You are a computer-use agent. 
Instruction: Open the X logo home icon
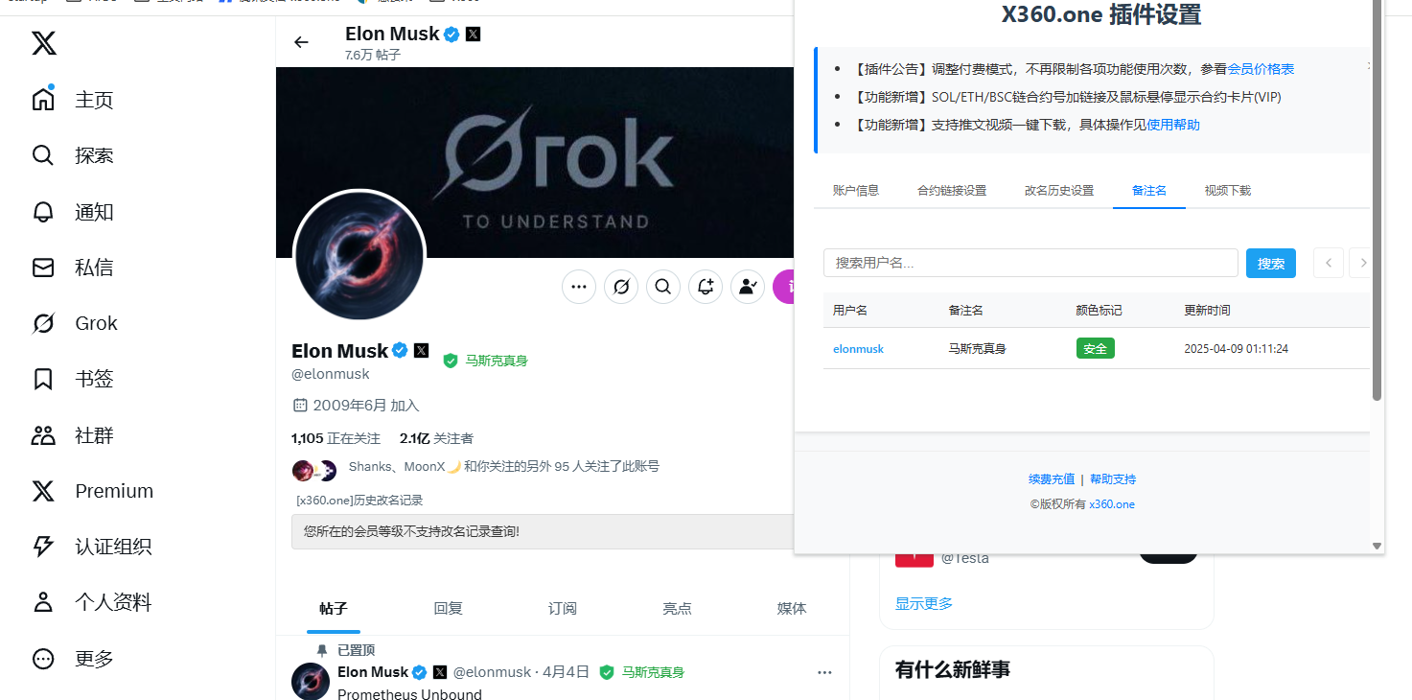tap(44, 43)
